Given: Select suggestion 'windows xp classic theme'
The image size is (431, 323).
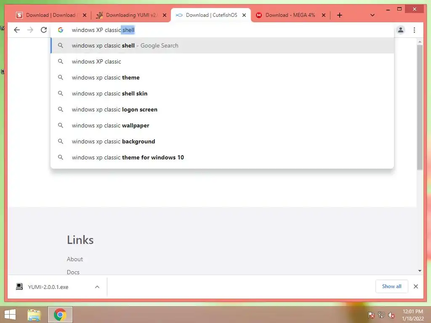Looking at the screenshot, I should [222, 77].
